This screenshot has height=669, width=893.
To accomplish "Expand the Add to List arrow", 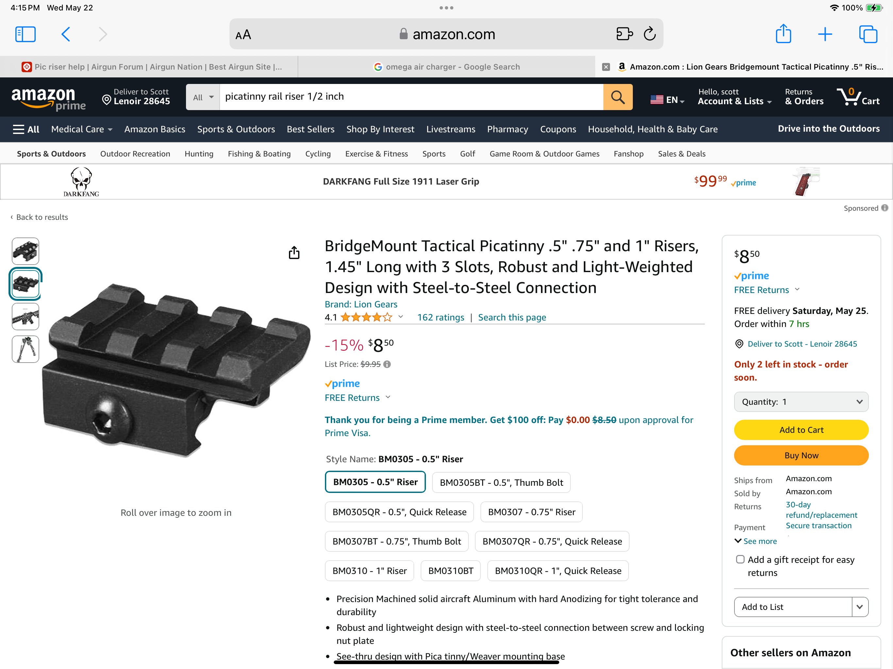I will click(860, 607).
